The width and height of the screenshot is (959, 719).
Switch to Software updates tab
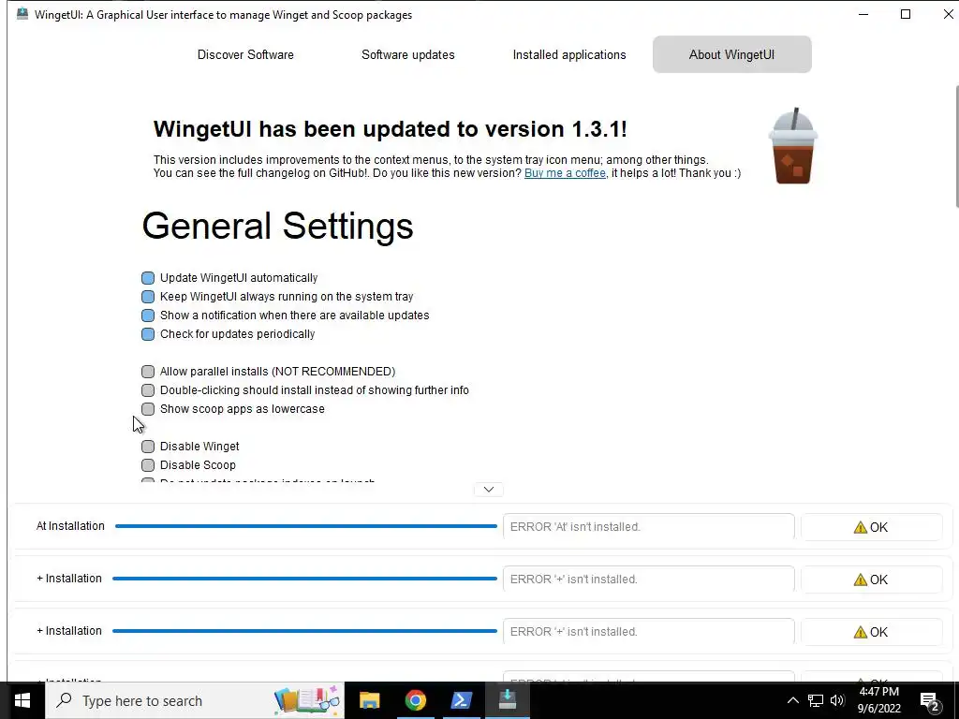point(408,54)
